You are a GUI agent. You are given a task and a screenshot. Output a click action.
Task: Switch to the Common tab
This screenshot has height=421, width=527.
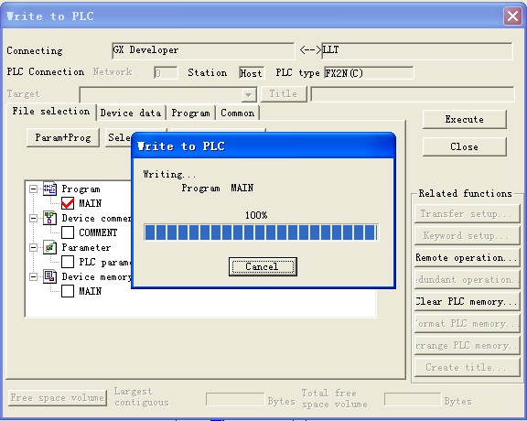[x=237, y=113]
